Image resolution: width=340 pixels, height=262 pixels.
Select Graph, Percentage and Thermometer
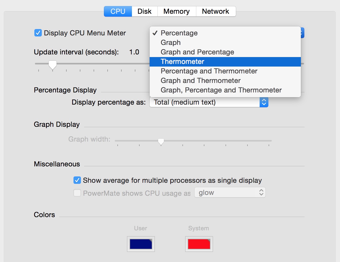[x=221, y=90]
